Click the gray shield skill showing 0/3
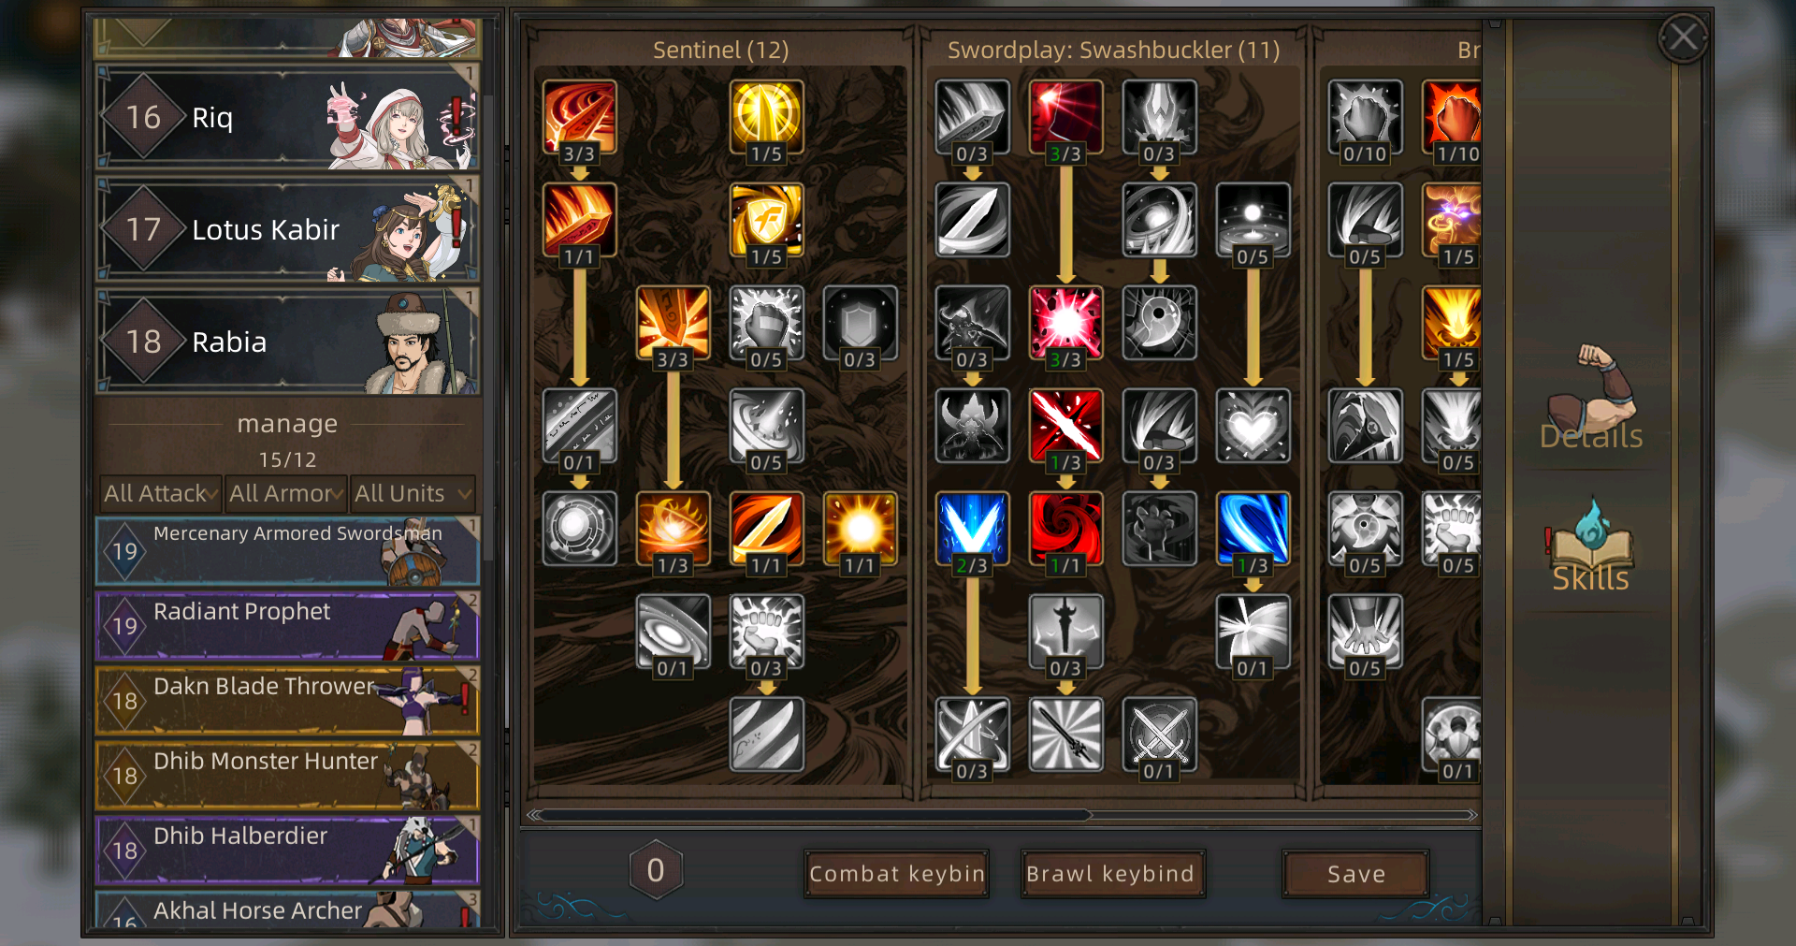Viewport: 1796px width, 946px height. coord(860,323)
